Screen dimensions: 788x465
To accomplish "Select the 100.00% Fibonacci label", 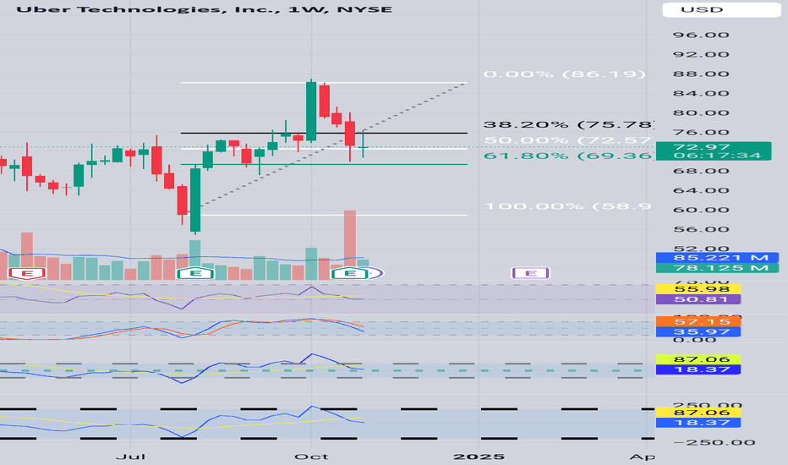I will (x=568, y=206).
